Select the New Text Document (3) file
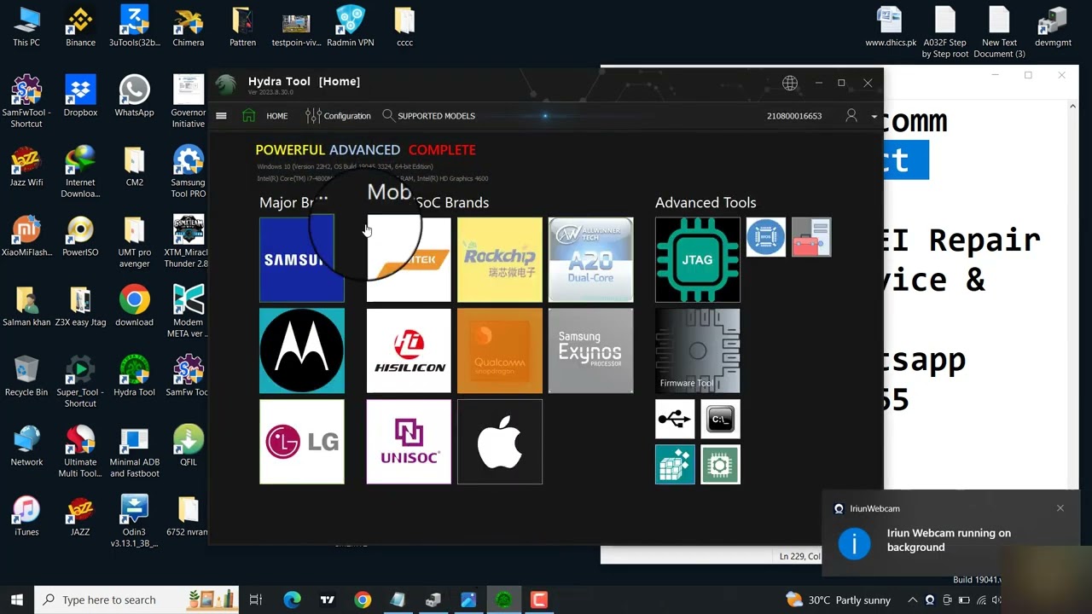1092x614 pixels. pos(999,32)
